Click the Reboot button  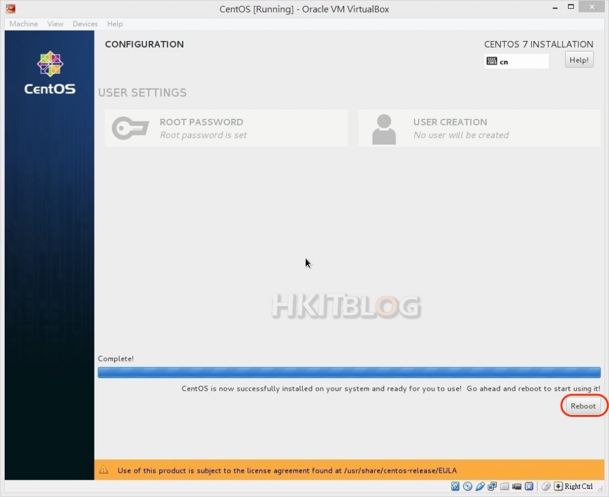(x=583, y=406)
